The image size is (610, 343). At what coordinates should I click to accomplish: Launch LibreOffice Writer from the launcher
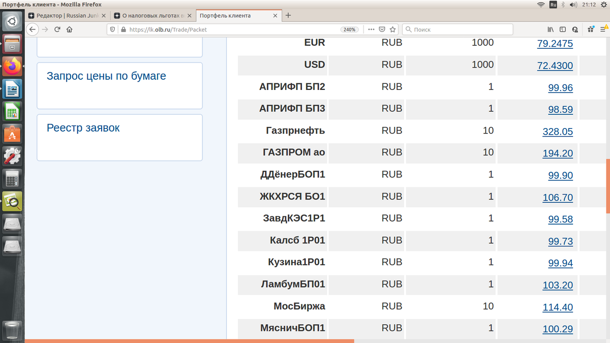[12, 88]
